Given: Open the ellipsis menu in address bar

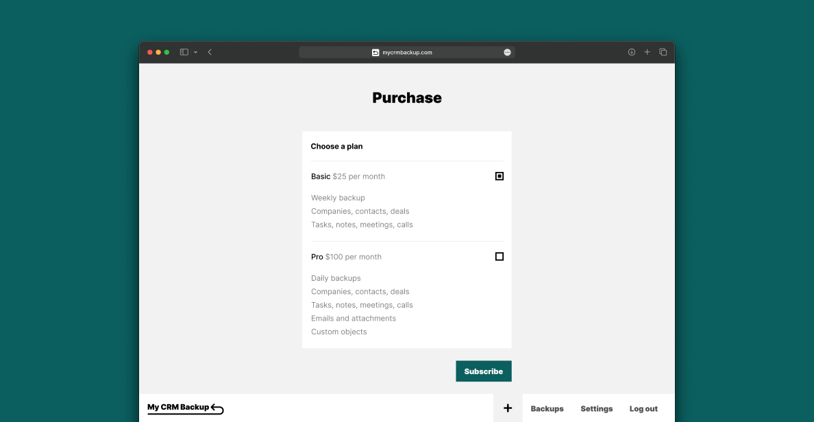Looking at the screenshot, I should tap(507, 52).
